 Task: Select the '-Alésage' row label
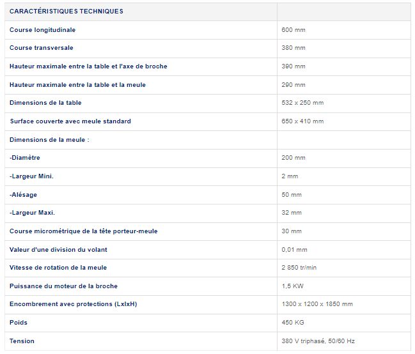[23, 194]
